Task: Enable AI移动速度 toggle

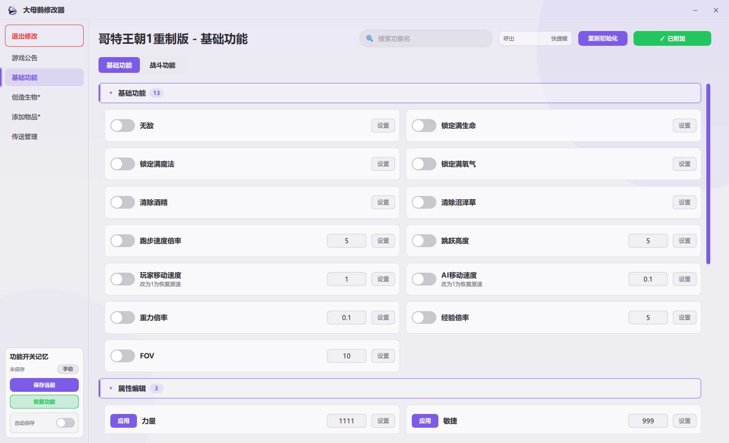Action: (x=424, y=279)
